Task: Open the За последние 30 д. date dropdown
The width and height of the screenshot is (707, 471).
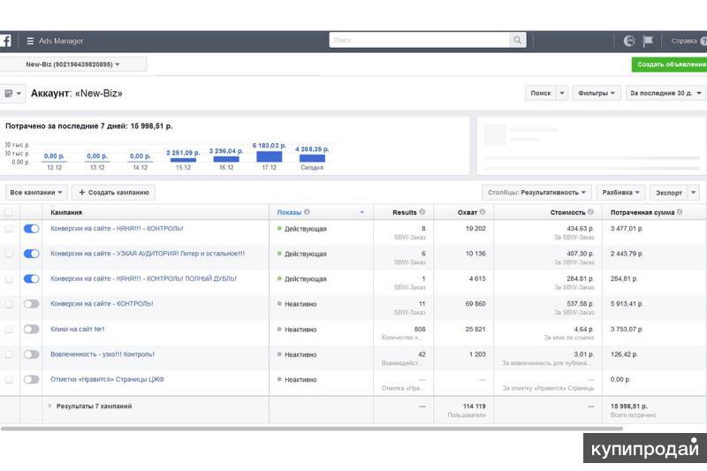Action: pos(665,93)
